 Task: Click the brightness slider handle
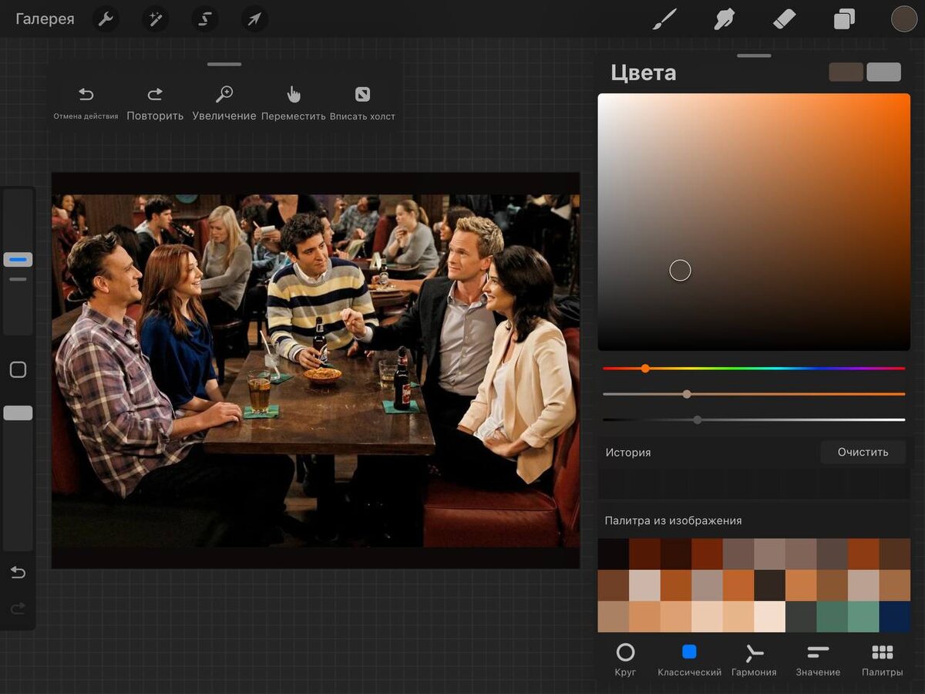point(698,420)
